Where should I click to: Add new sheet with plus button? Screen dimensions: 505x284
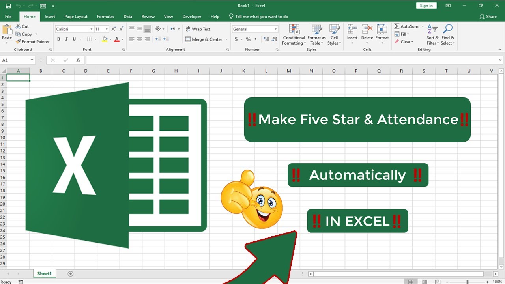point(71,273)
